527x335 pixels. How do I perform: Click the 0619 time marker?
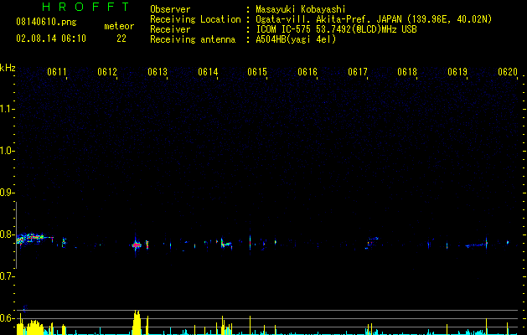pos(457,72)
